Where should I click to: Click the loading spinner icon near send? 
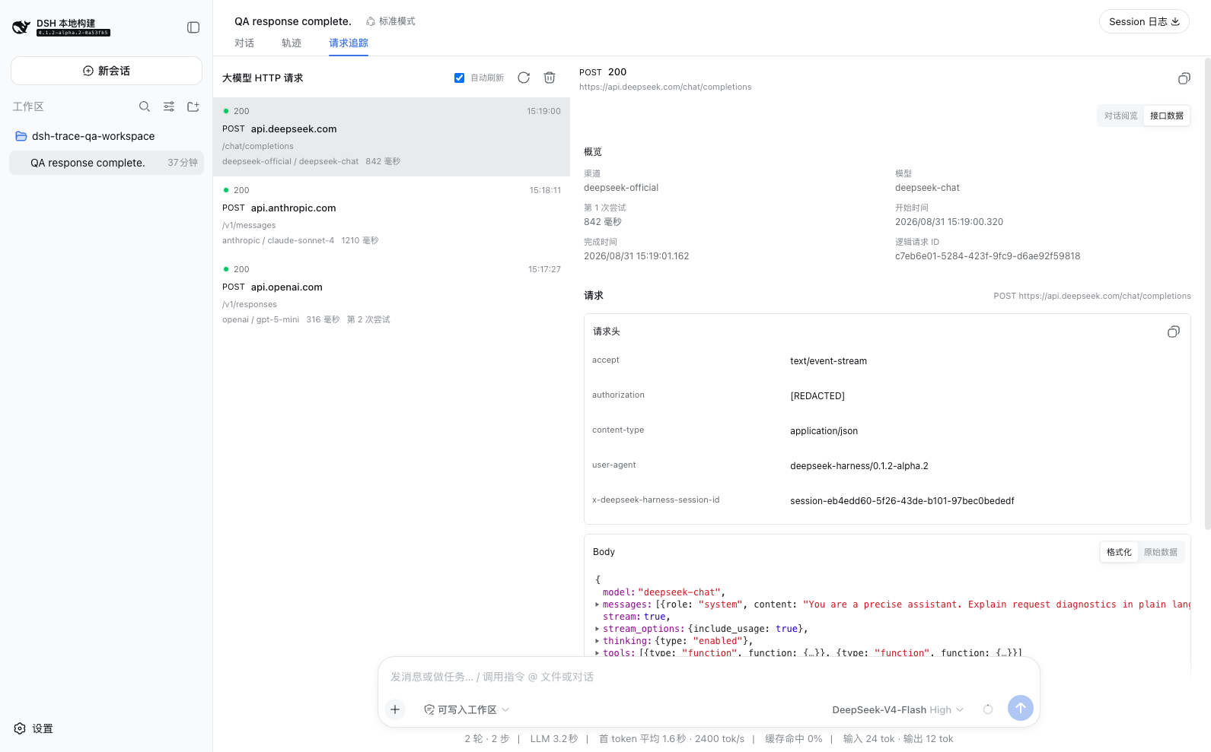pyautogui.click(x=988, y=709)
